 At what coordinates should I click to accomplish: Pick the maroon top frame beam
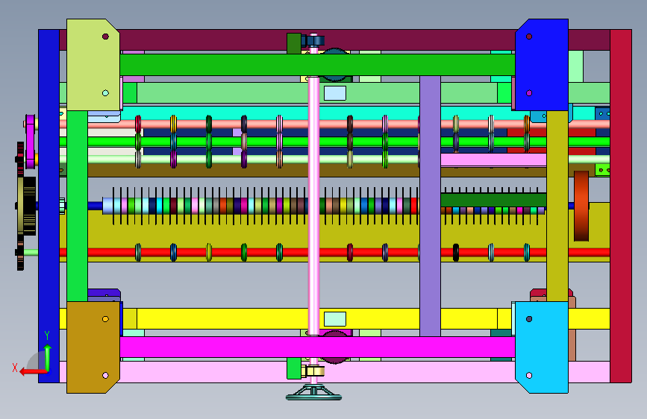pos(334,40)
